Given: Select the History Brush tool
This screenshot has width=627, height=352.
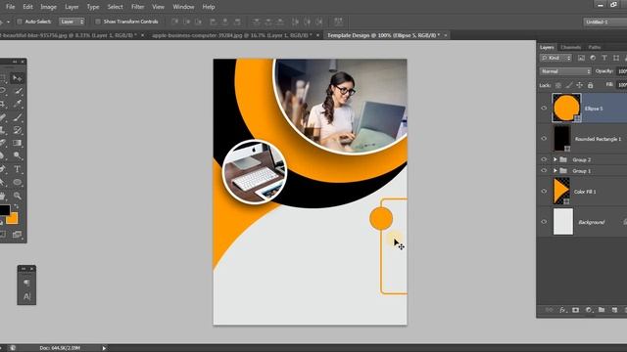Looking at the screenshot, I should point(17,130).
